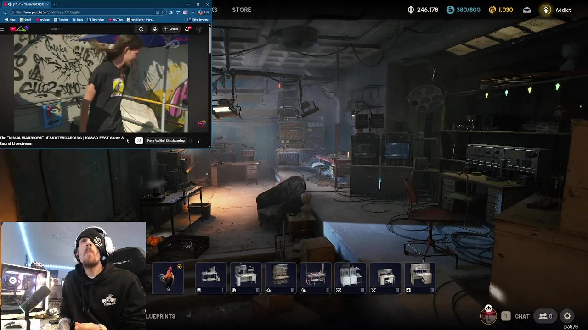Open the gun-icon gunsmith station card
Viewport: 588px width, 330px height.
281,278
